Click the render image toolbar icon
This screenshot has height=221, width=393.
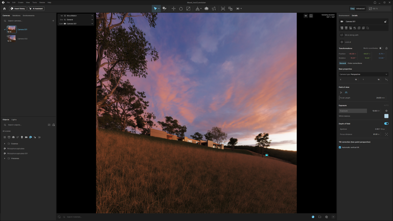223,8
